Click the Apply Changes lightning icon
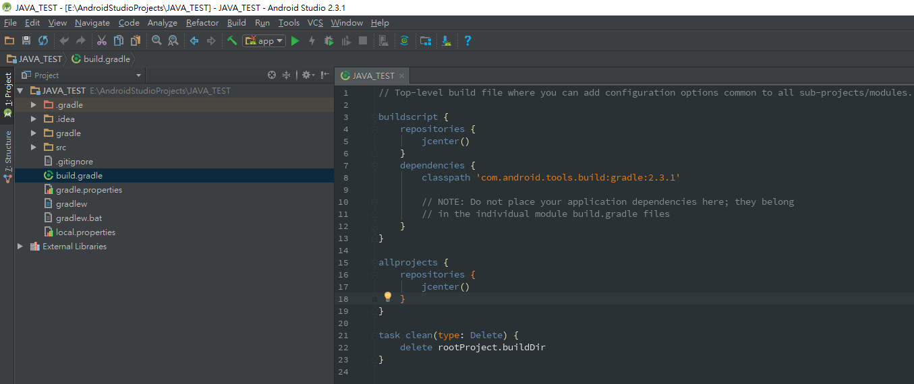The width and height of the screenshot is (914, 384). tap(312, 41)
